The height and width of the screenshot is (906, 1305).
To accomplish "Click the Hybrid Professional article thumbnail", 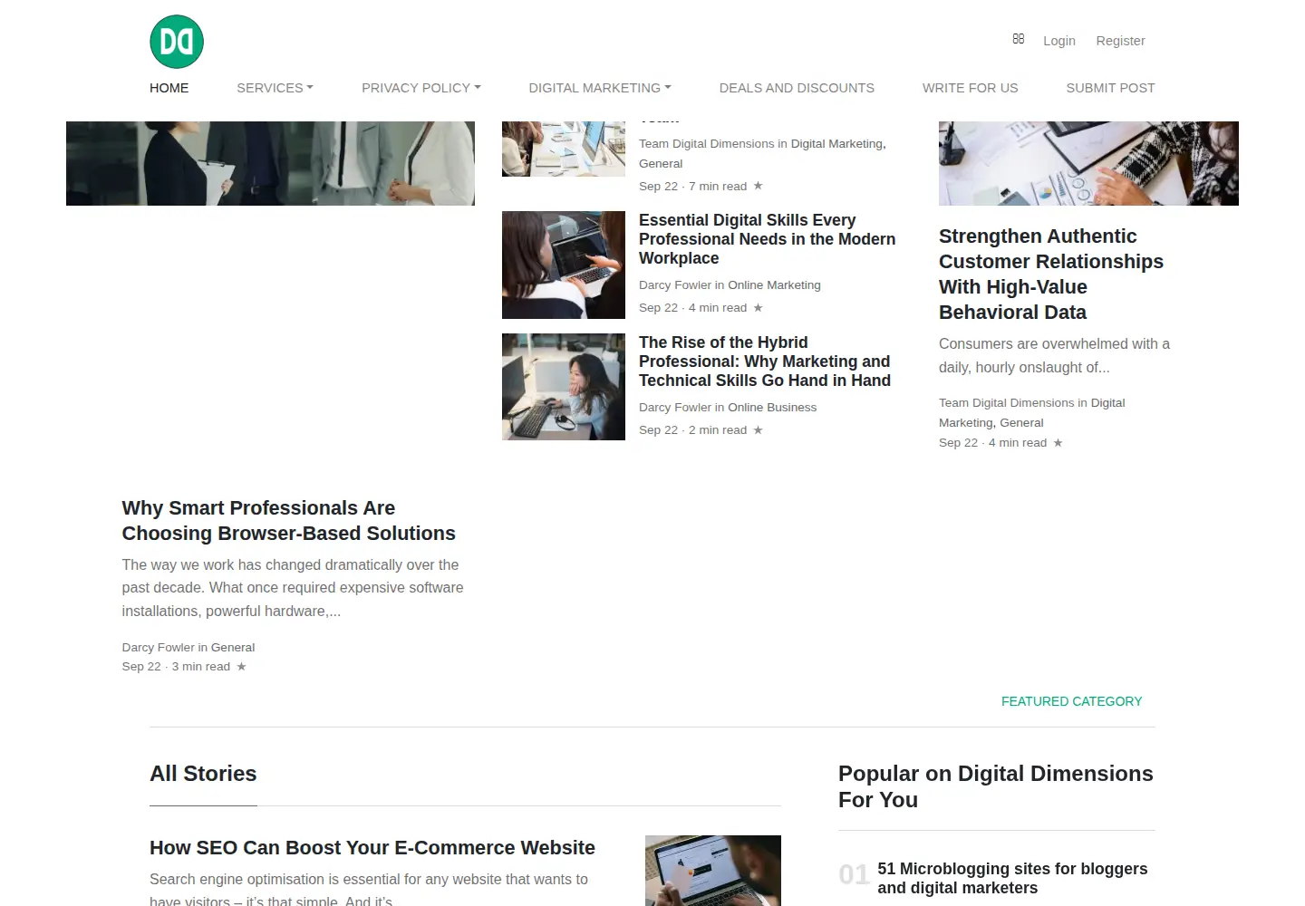I will point(564,387).
